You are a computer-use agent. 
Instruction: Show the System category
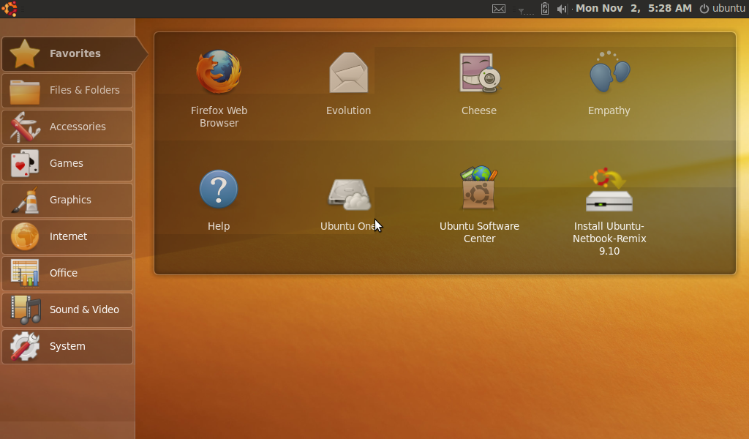pyautogui.click(x=67, y=346)
